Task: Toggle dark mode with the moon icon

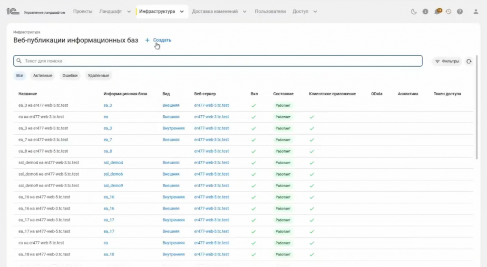Action: click(x=414, y=11)
